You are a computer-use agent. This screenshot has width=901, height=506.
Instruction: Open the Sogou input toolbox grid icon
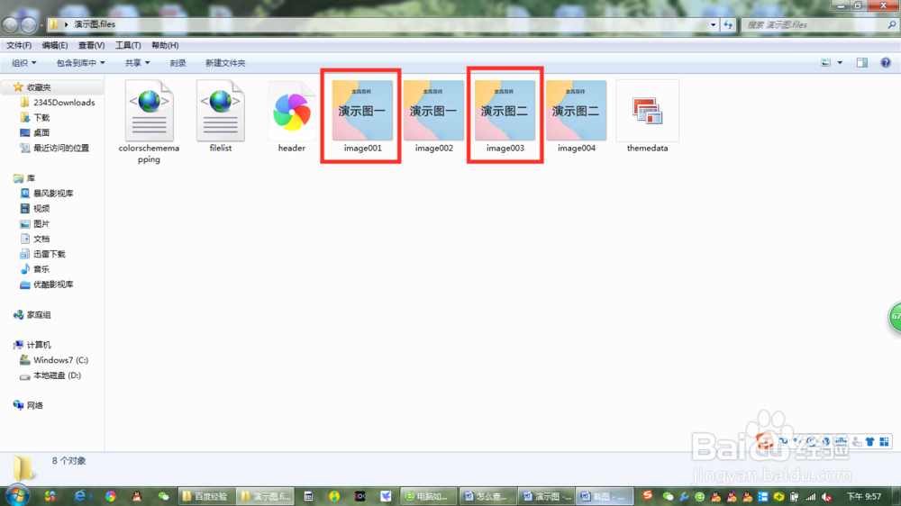click(x=885, y=441)
